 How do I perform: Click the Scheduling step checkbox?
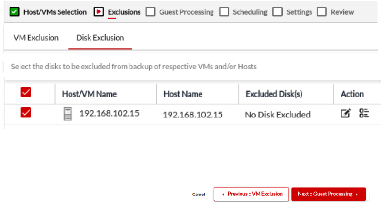[224, 12]
